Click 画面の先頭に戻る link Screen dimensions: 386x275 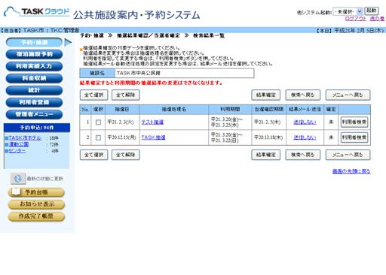coord(351,171)
